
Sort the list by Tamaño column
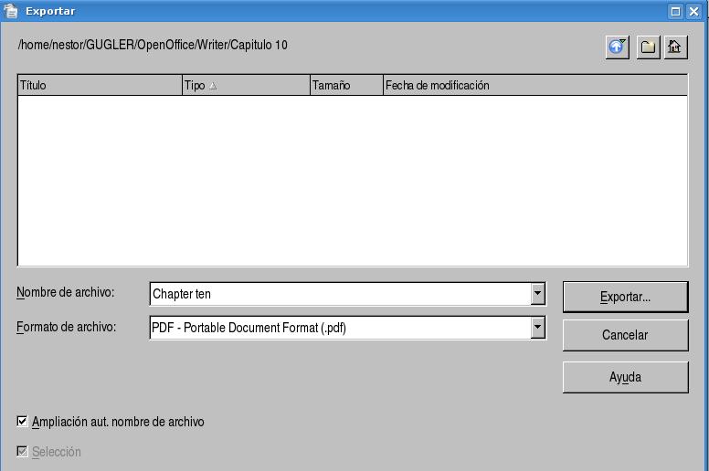[345, 85]
